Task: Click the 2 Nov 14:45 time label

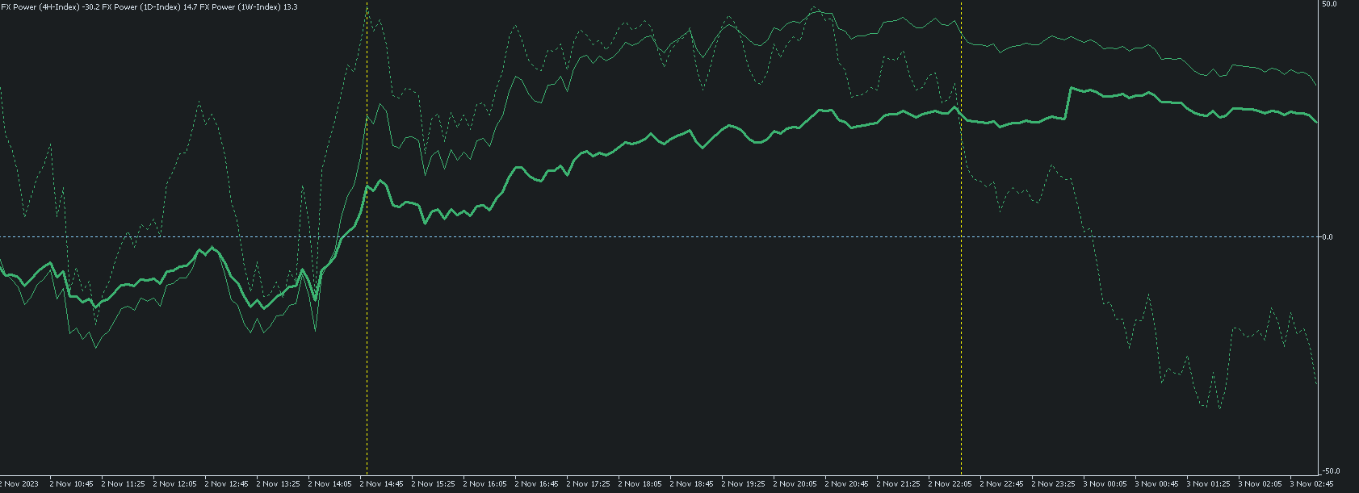Action: (x=381, y=484)
